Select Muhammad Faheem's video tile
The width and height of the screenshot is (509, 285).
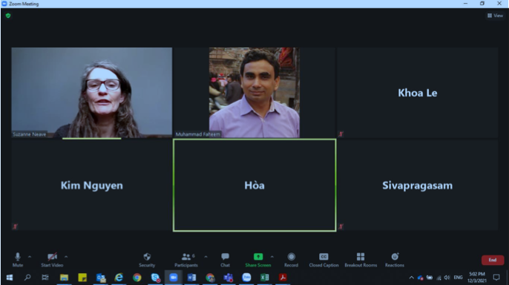254,93
